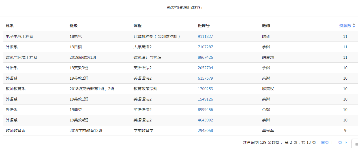Open class number link 2945058
Screen dimensions: 358x148
pos(205,130)
